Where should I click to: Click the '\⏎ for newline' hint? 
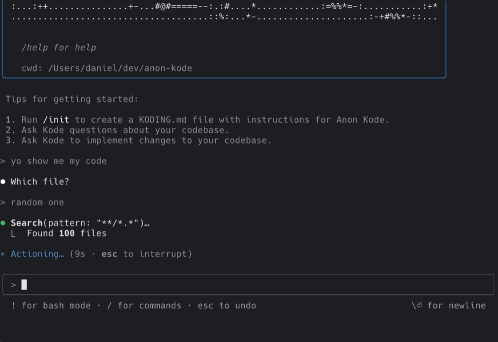pos(449,305)
